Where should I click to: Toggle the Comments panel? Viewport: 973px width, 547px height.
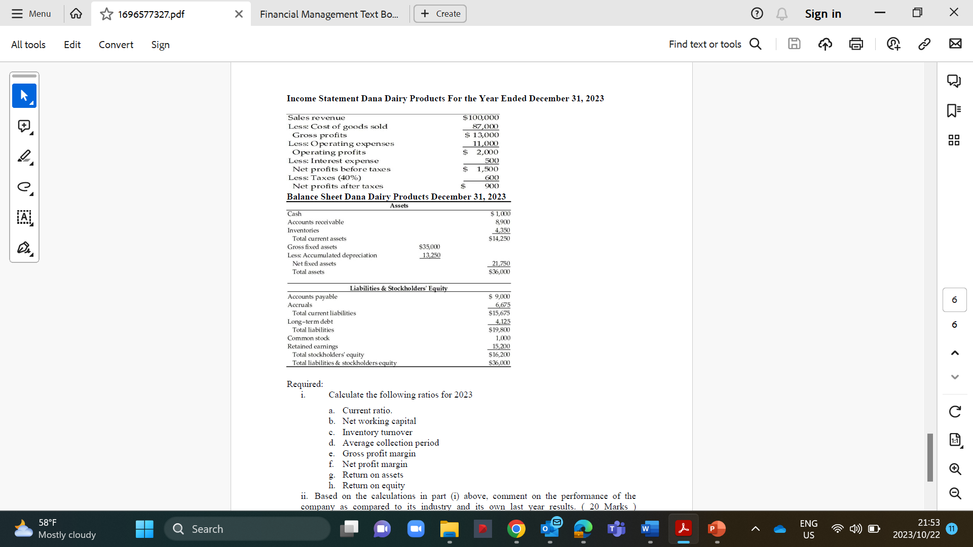click(955, 81)
